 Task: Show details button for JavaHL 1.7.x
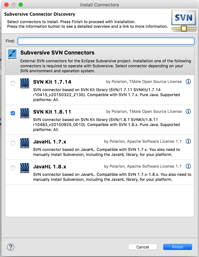[188, 141]
